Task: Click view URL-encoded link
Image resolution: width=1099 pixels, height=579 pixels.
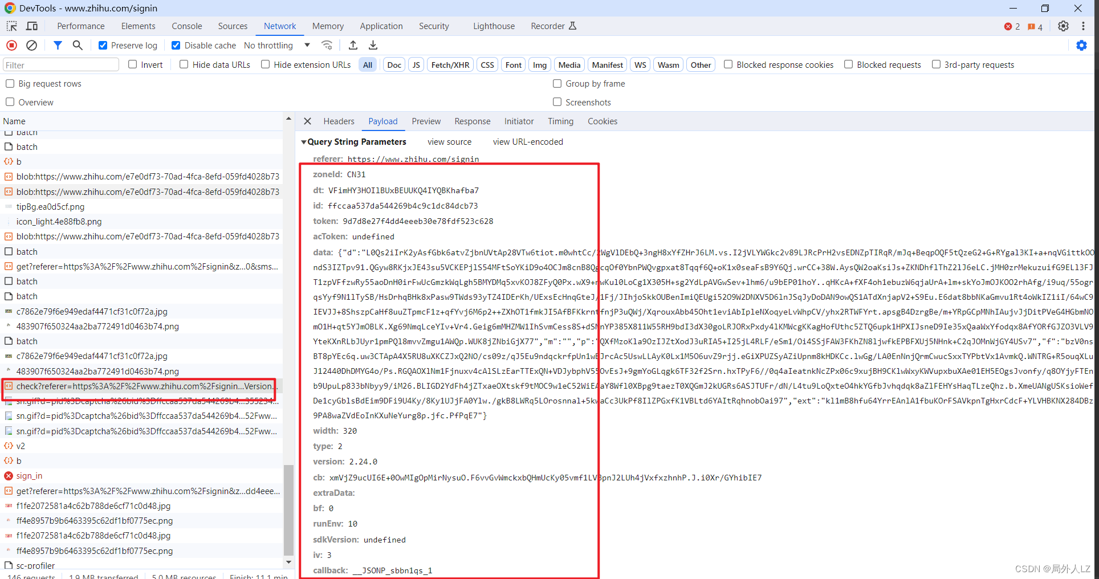Action: tap(528, 142)
